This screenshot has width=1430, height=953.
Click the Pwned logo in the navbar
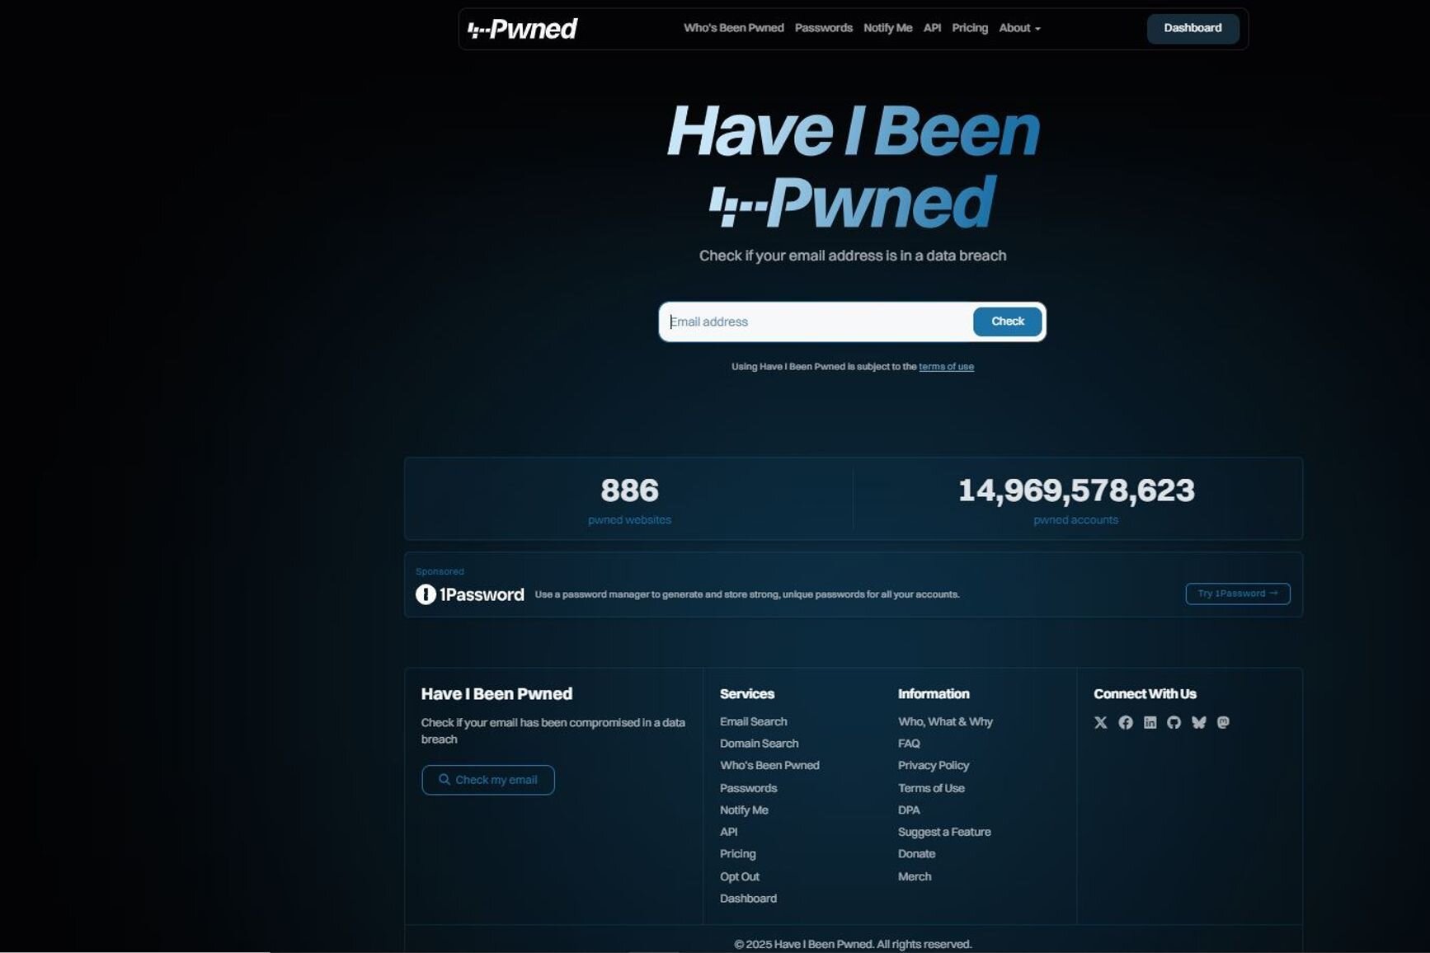tap(522, 29)
